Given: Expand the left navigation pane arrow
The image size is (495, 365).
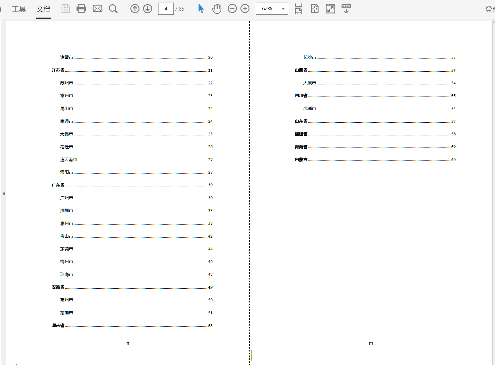Looking at the screenshot, I should pos(4,194).
